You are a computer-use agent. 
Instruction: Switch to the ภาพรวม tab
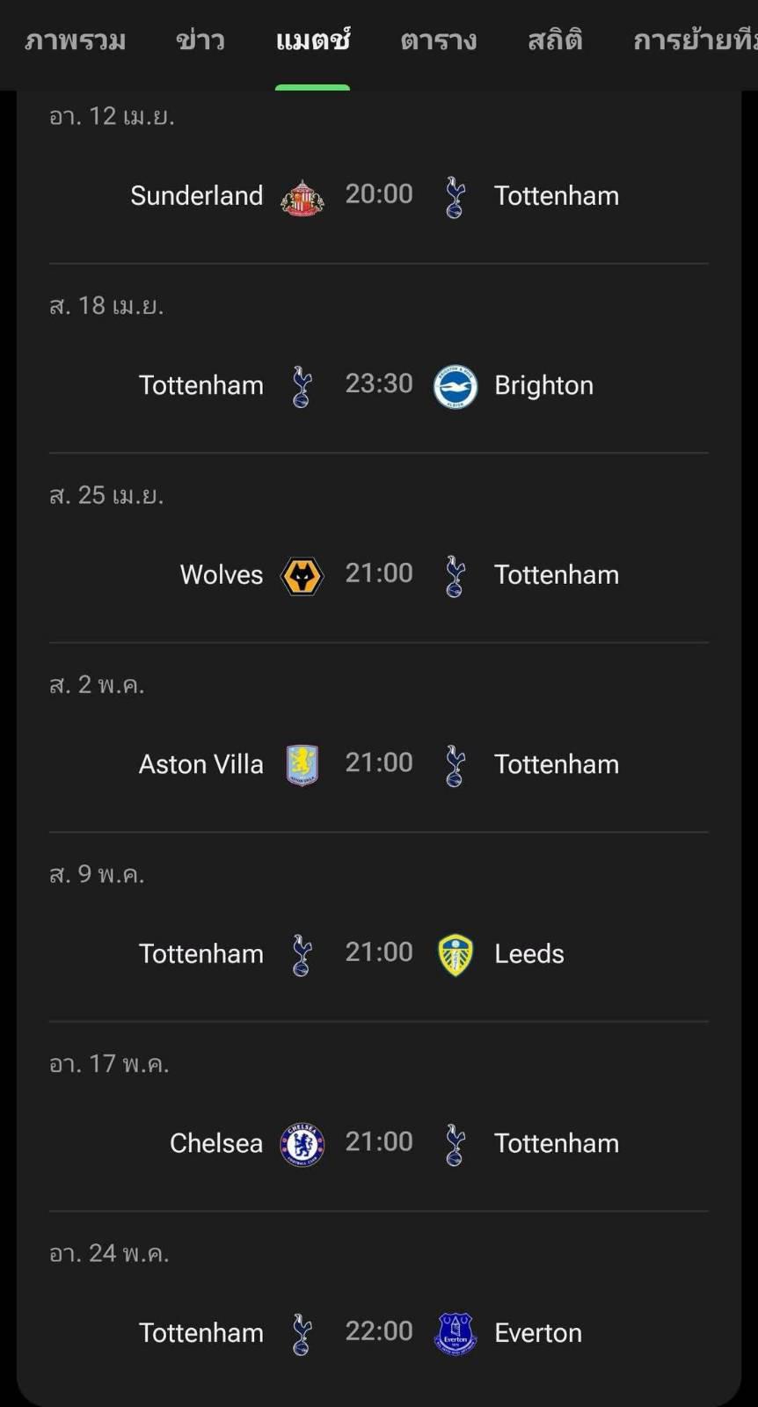pos(76,40)
